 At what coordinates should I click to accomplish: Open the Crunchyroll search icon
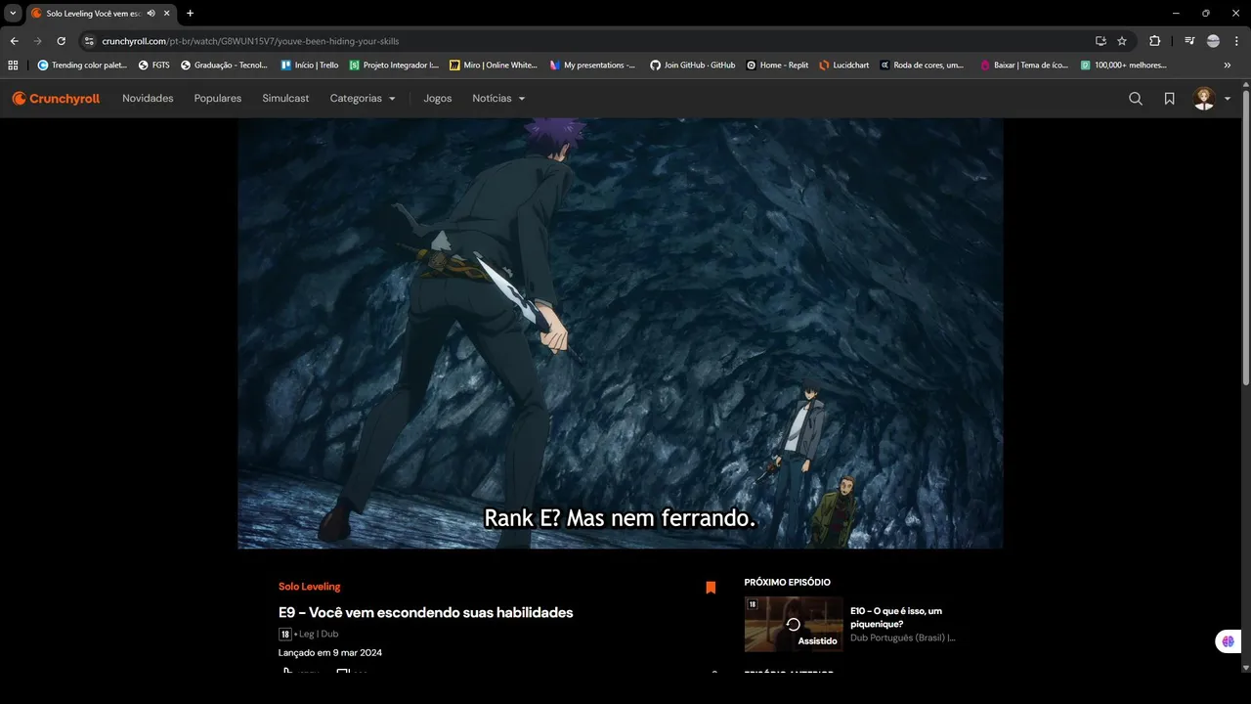(x=1136, y=99)
